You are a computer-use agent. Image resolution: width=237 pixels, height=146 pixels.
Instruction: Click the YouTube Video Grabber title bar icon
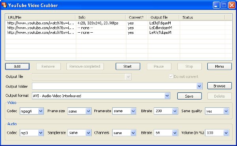[x=4, y=5]
